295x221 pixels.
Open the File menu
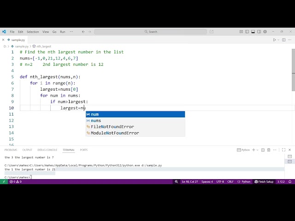(12, 32)
